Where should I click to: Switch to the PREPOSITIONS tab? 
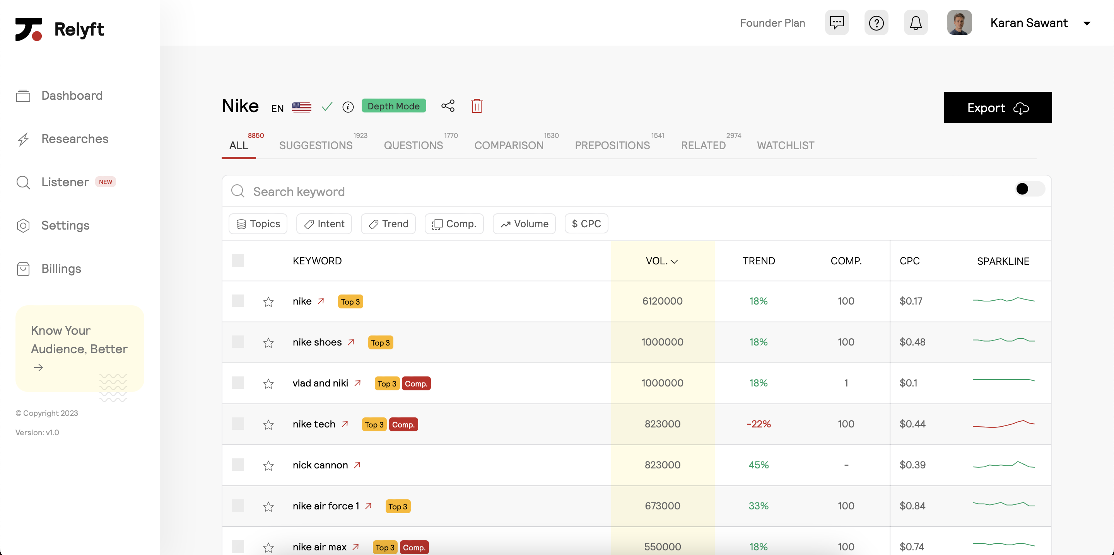(612, 145)
